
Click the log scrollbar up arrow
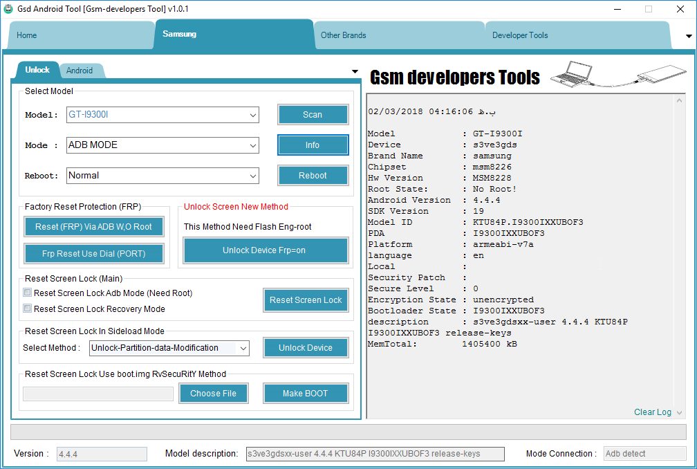[x=679, y=101]
